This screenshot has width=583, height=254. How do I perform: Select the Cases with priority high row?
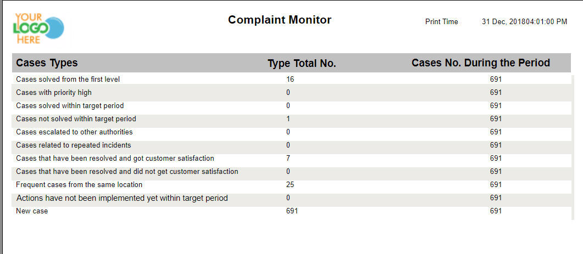291,93
